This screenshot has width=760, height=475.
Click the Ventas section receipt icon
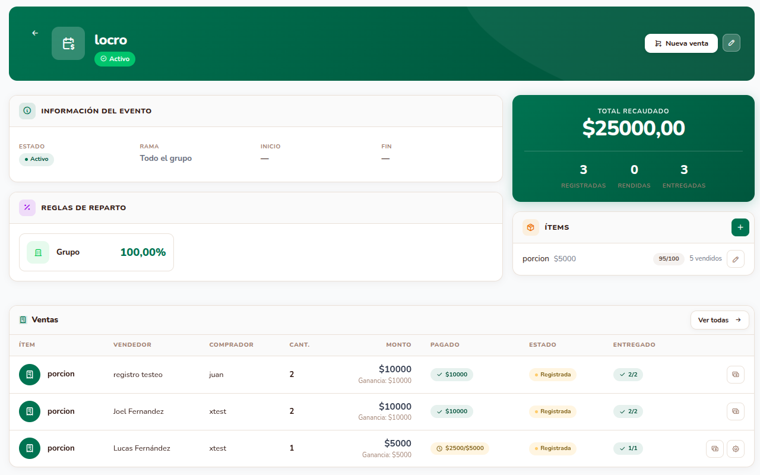point(23,320)
